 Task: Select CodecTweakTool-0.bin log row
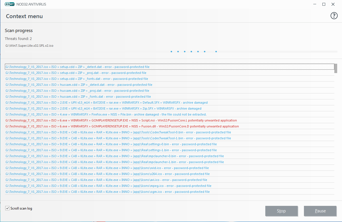coord(169,132)
